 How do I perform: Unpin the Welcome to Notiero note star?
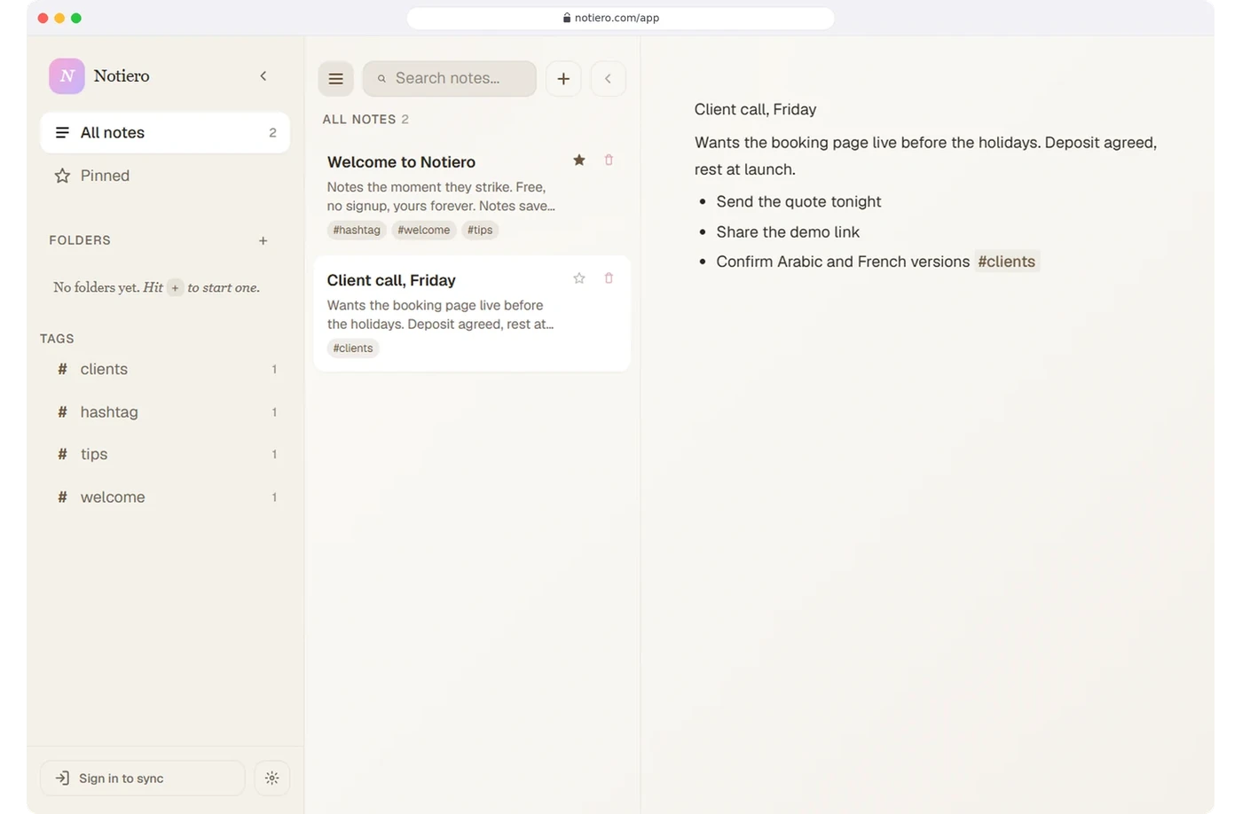(579, 160)
